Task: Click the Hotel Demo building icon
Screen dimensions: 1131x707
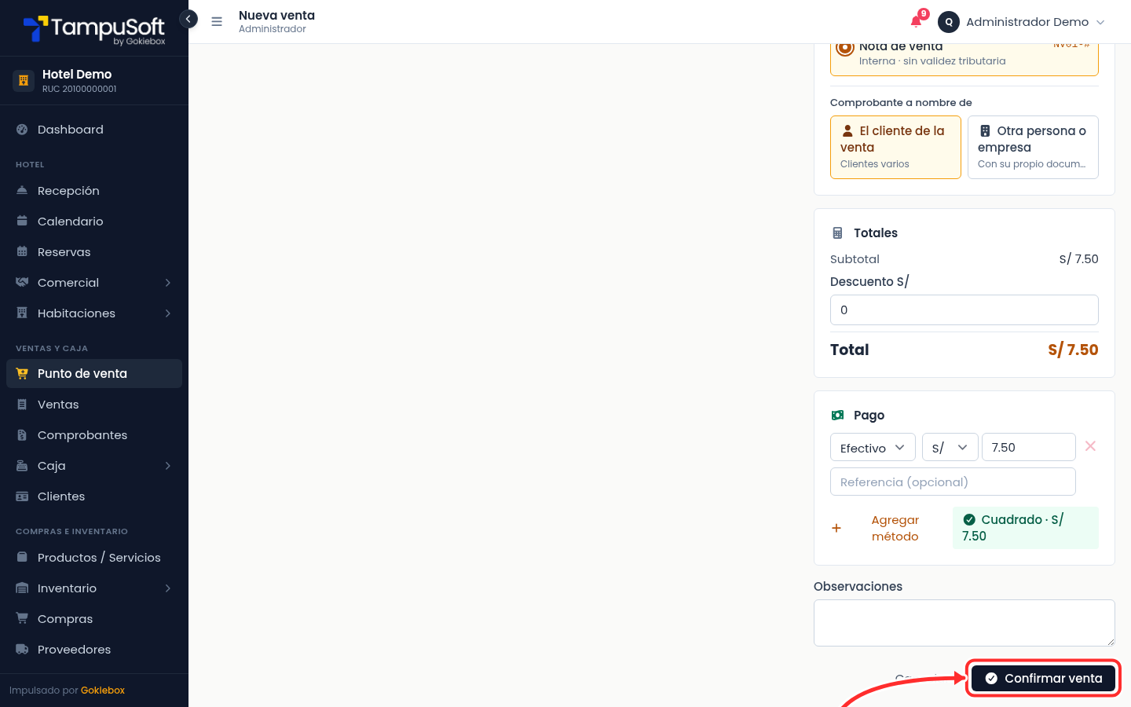Action: click(24, 80)
